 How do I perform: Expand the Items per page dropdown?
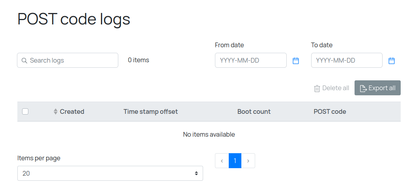pos(110,173)
